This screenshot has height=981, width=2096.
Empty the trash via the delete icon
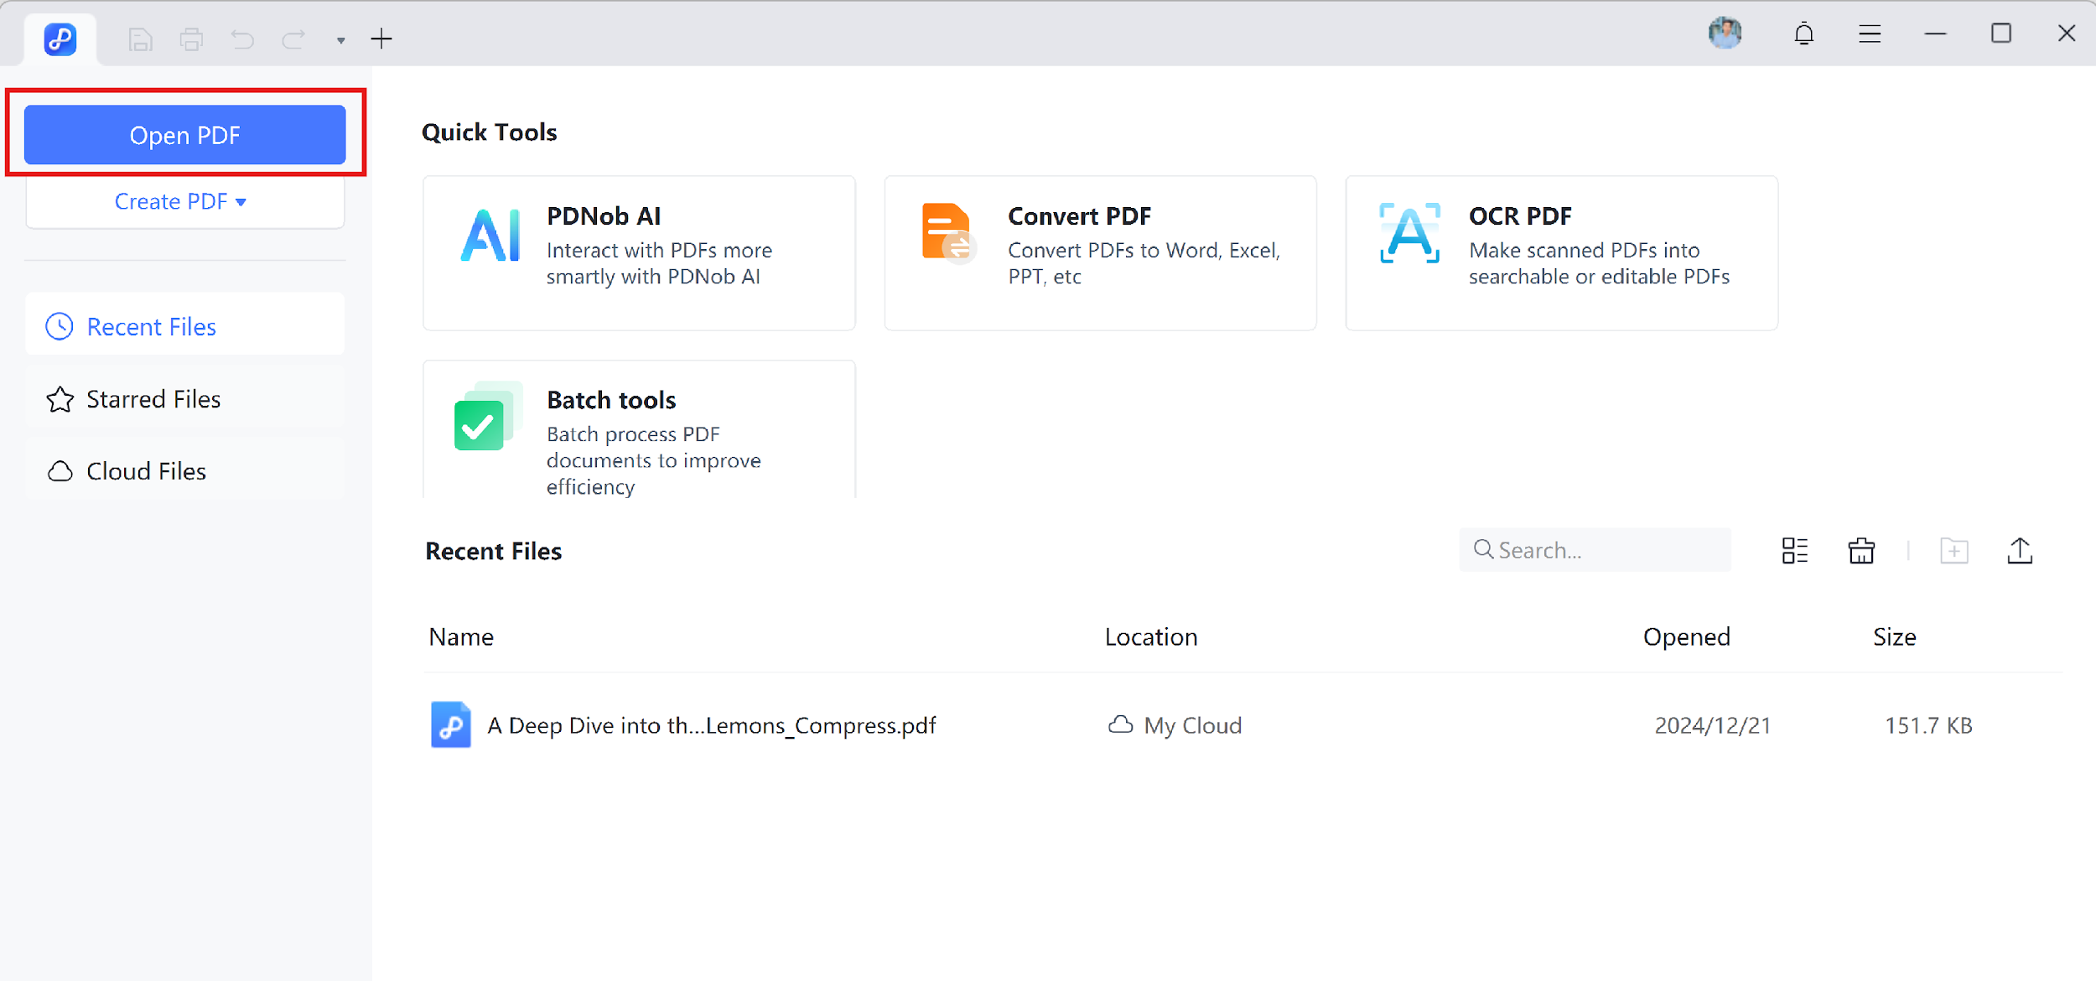click(x=1861, y=550)
